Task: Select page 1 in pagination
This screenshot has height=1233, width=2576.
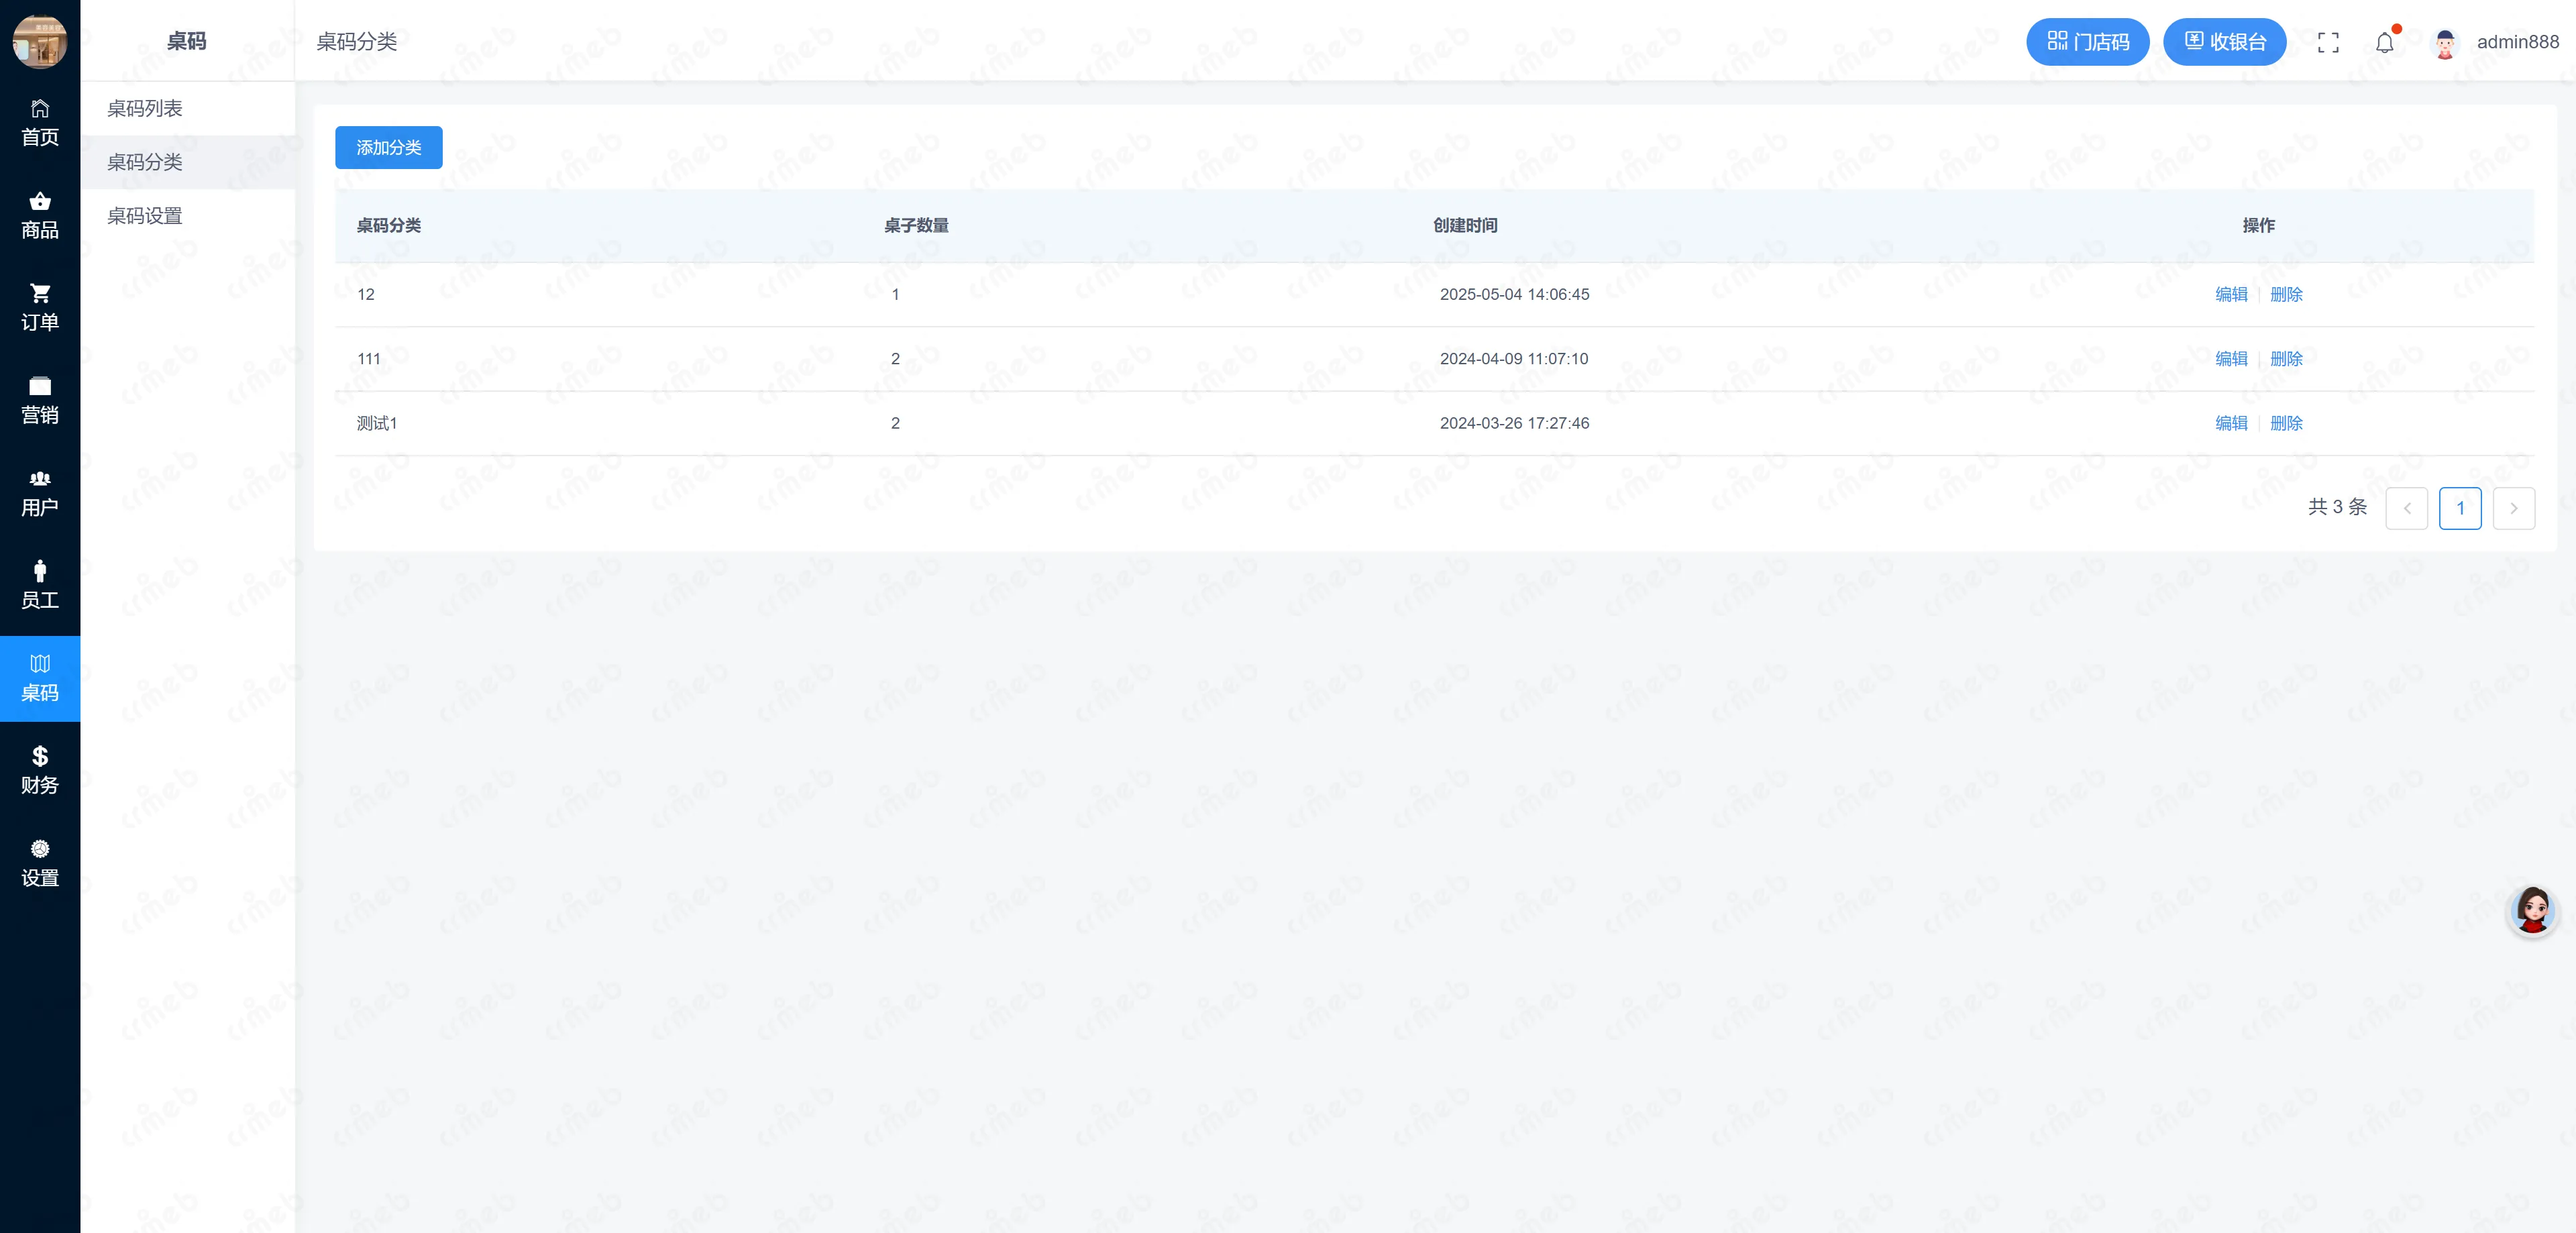Action: pos(2460,508)
